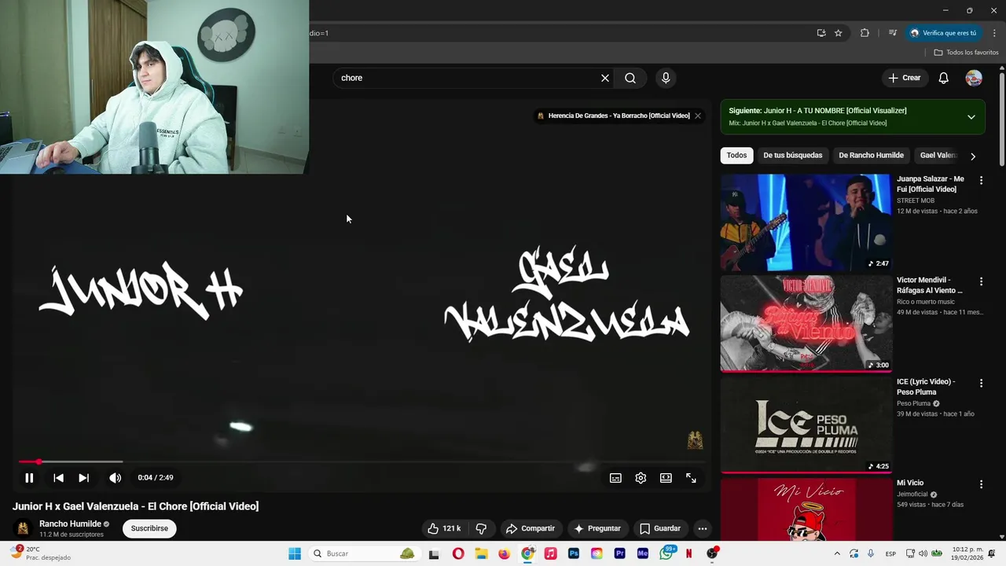Click the Rancho Humilde channel avatar

pos(23,528)
